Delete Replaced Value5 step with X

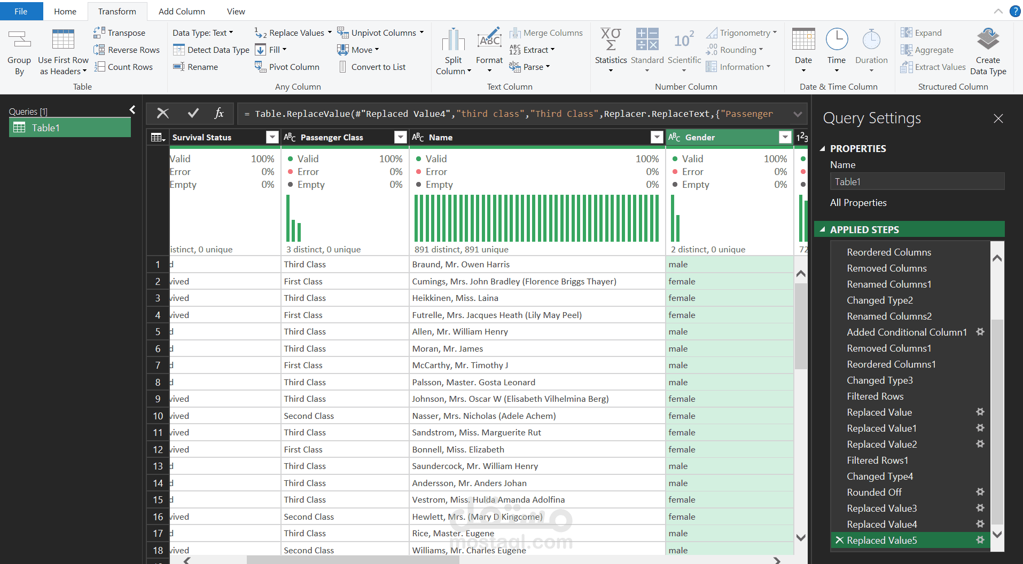(x=839, y=540)
